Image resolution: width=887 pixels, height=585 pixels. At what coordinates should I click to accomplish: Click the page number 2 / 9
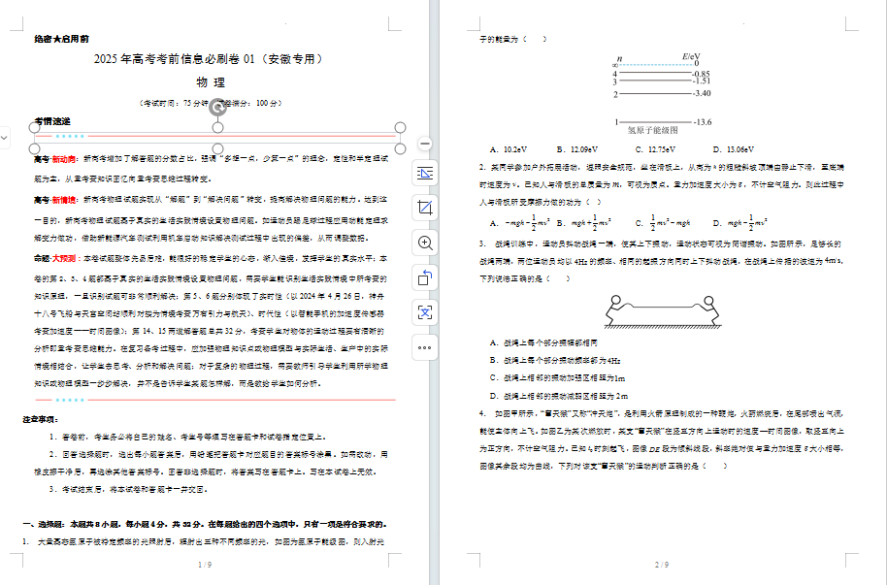(x=662, y=565)
